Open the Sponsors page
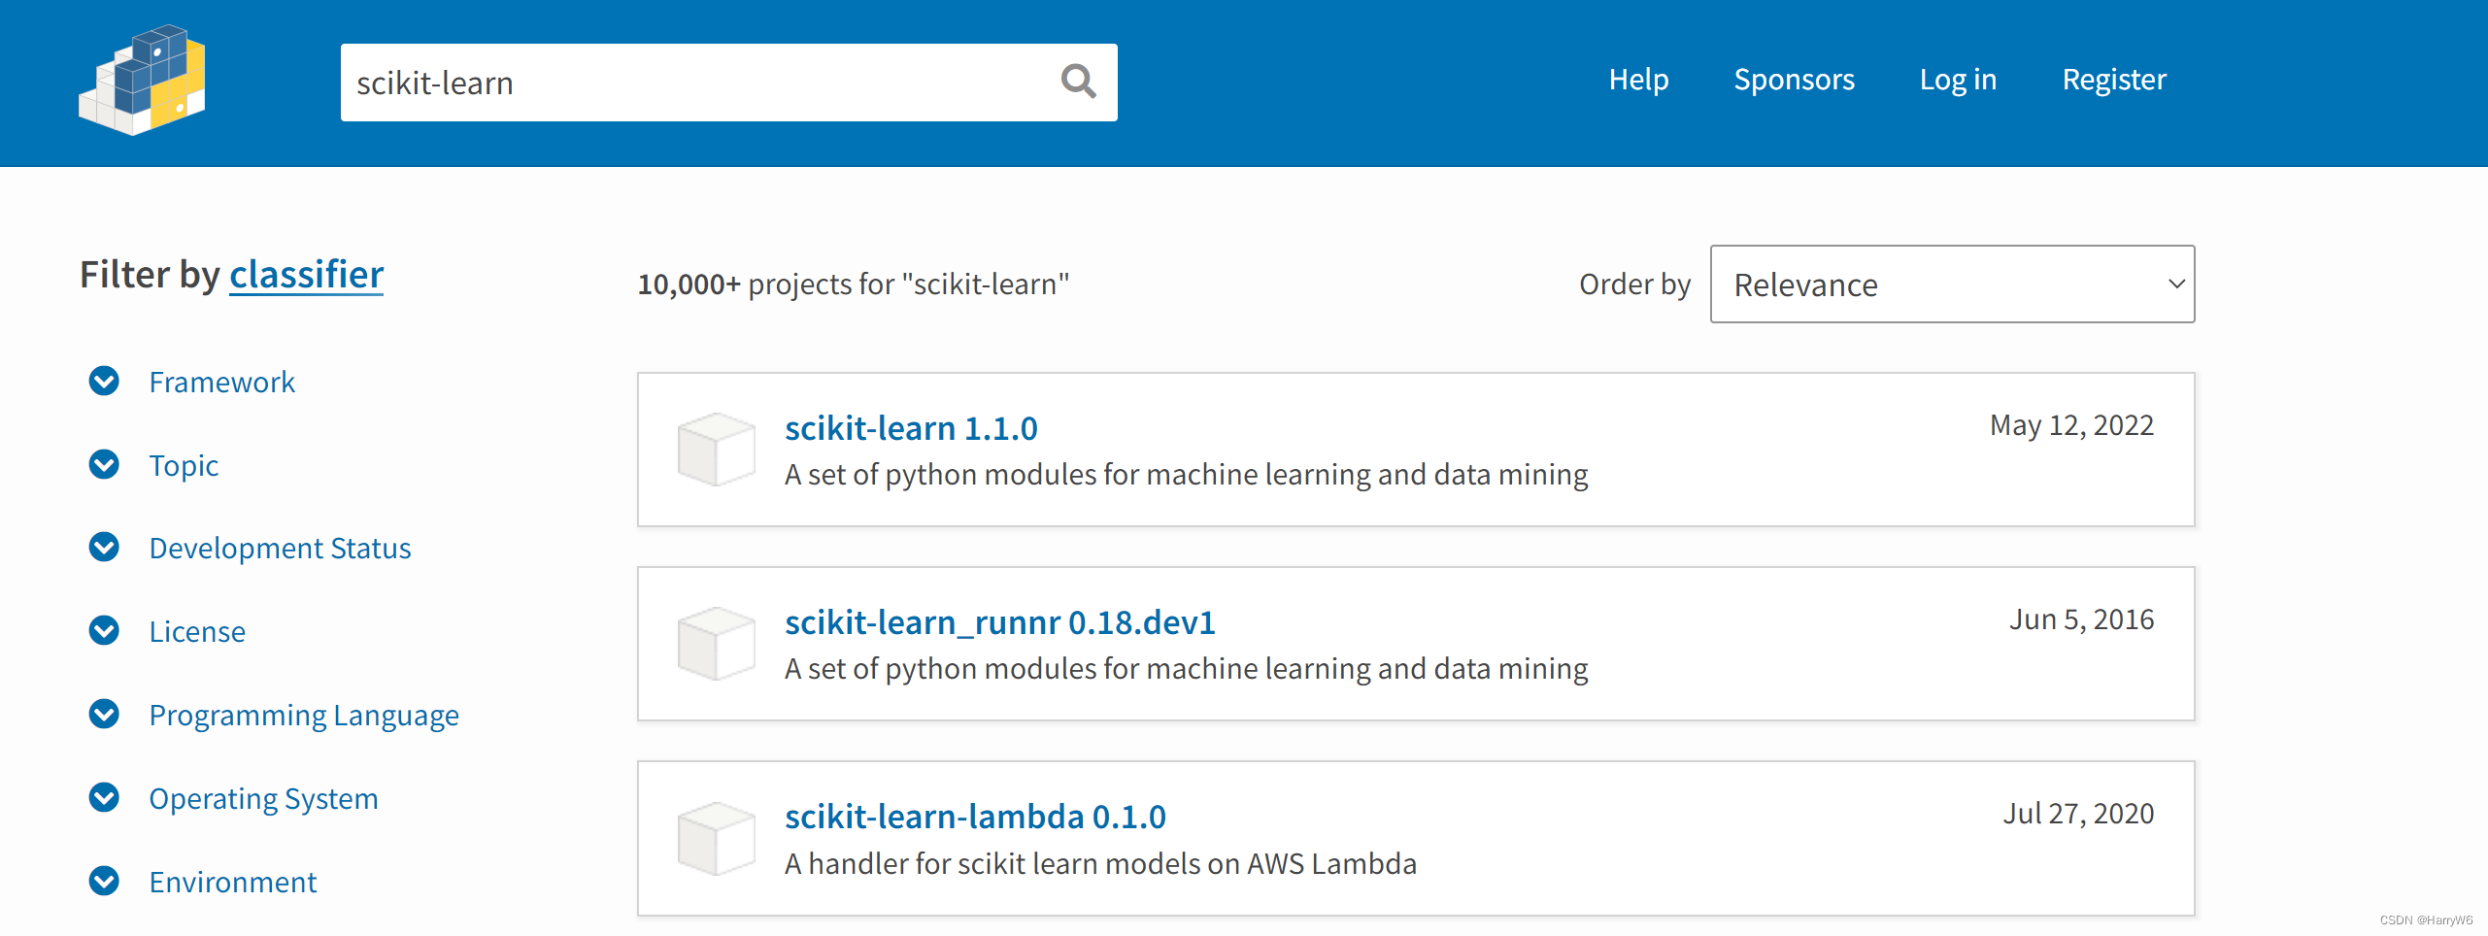 1794,80
